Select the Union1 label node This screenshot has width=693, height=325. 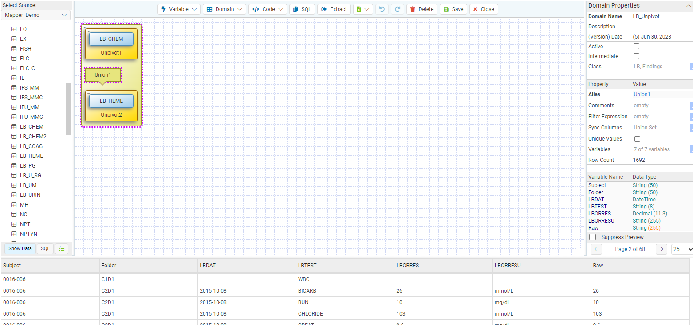click(x=102, y=75)
